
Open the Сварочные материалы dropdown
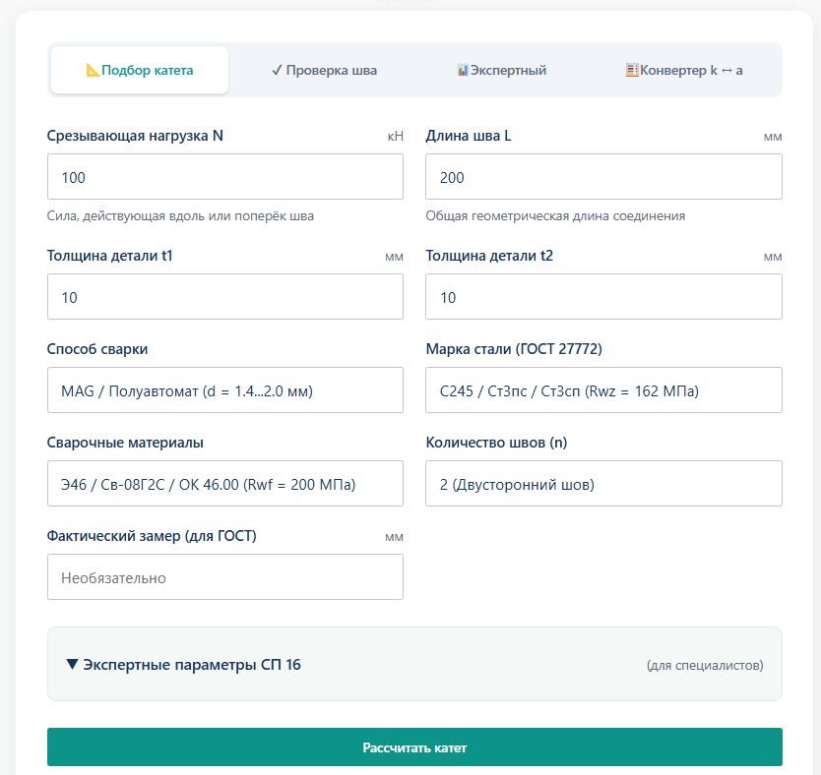[x=225, y=484]
